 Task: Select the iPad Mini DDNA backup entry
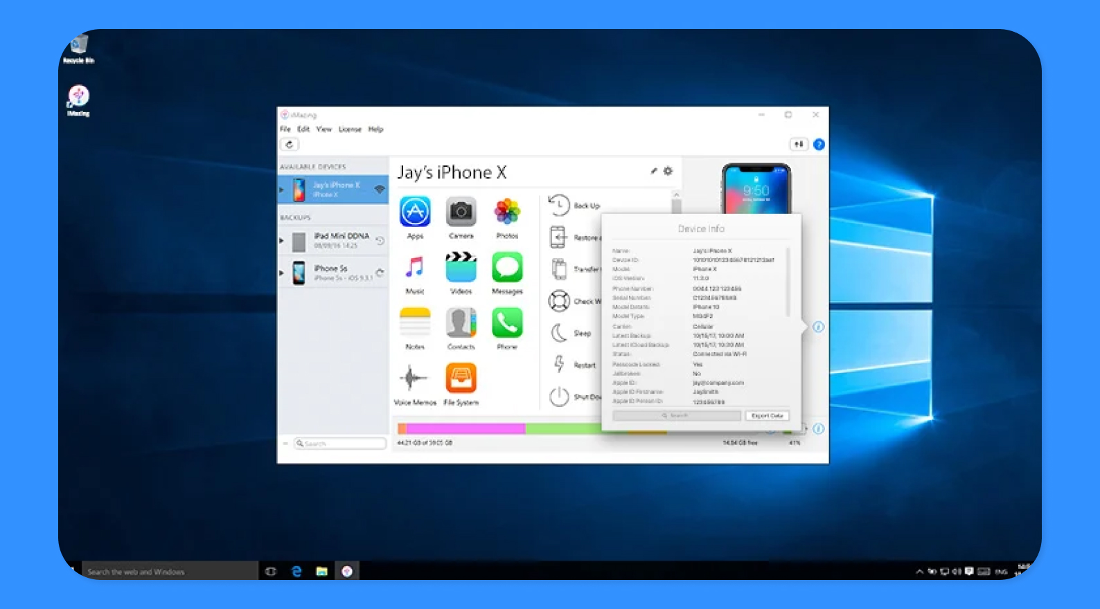[x=333, y=241]
